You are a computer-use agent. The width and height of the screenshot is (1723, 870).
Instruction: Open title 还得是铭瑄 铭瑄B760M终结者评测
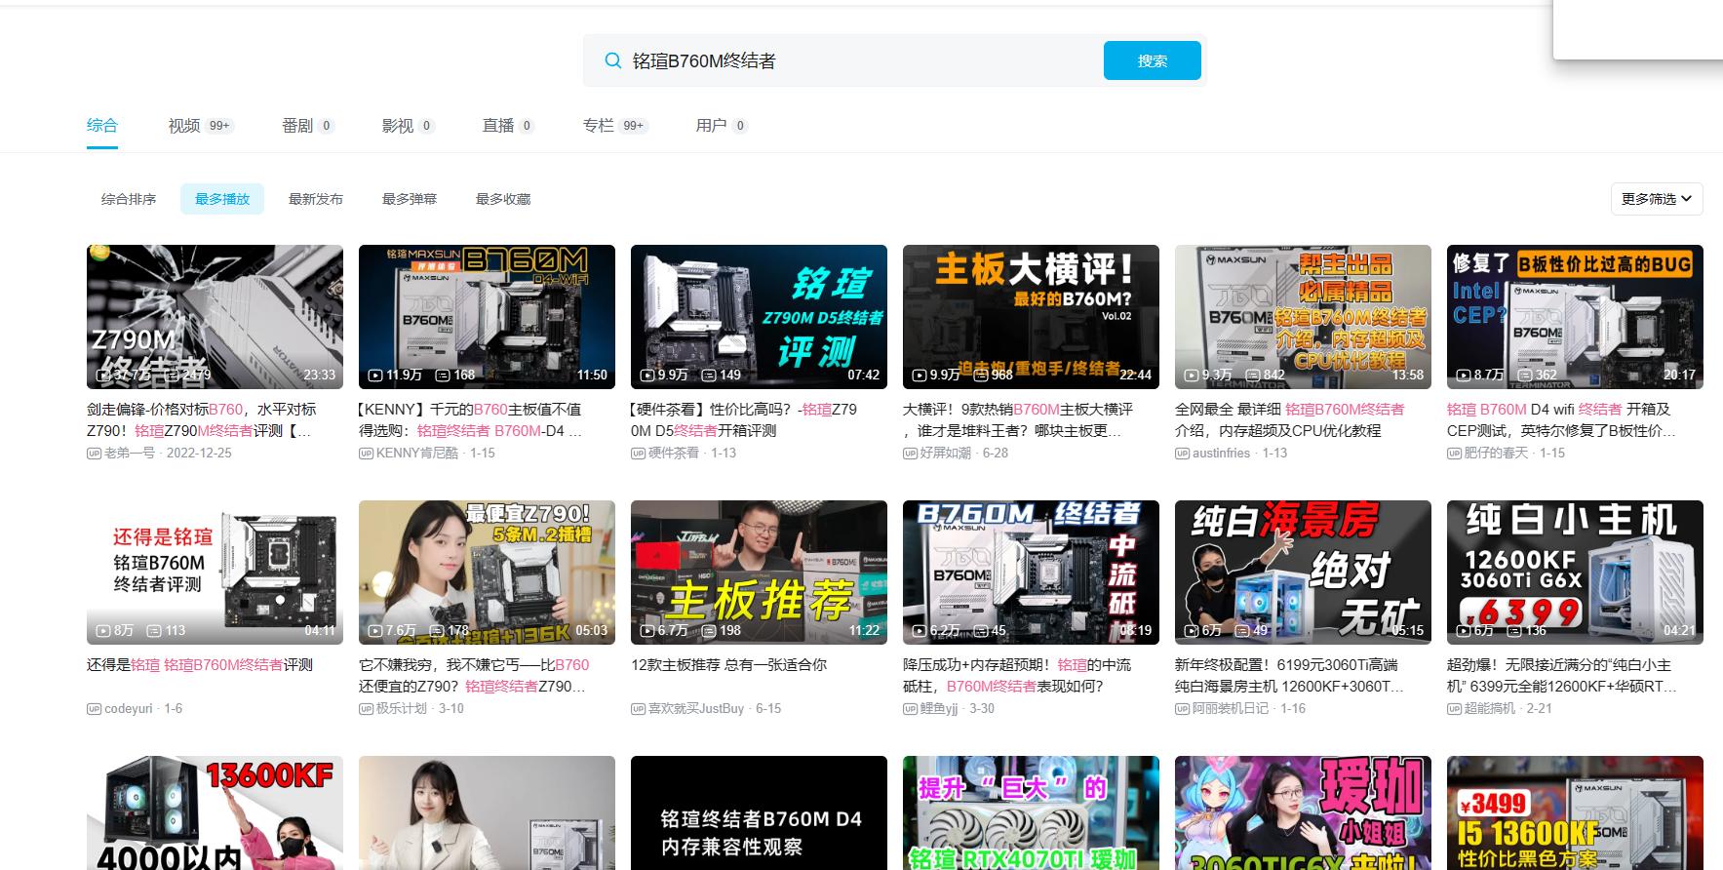point(200,664)
